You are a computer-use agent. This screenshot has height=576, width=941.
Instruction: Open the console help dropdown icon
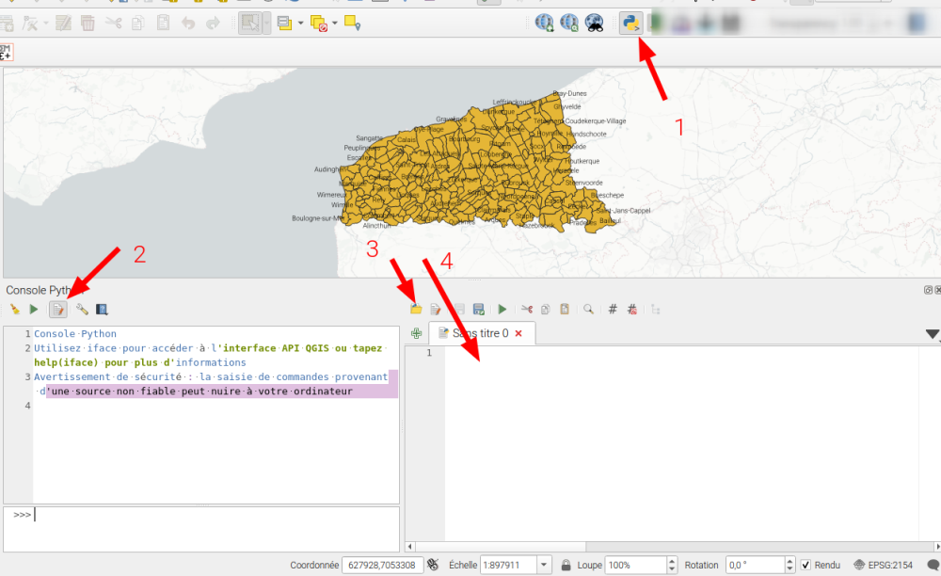coord(102,309)
